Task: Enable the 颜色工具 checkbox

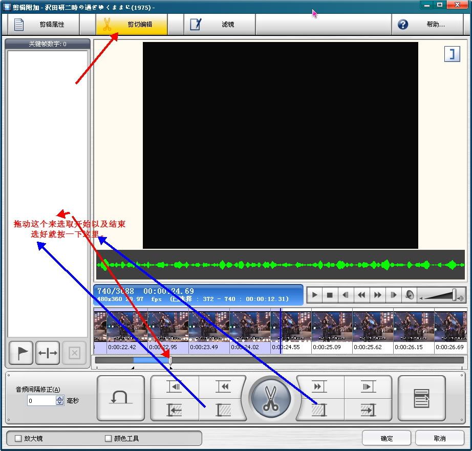Action: click(x=108, y=438)
